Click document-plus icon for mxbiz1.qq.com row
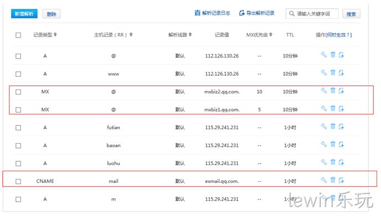The height and width of the screenshot is (216, 381). point(341,108)
